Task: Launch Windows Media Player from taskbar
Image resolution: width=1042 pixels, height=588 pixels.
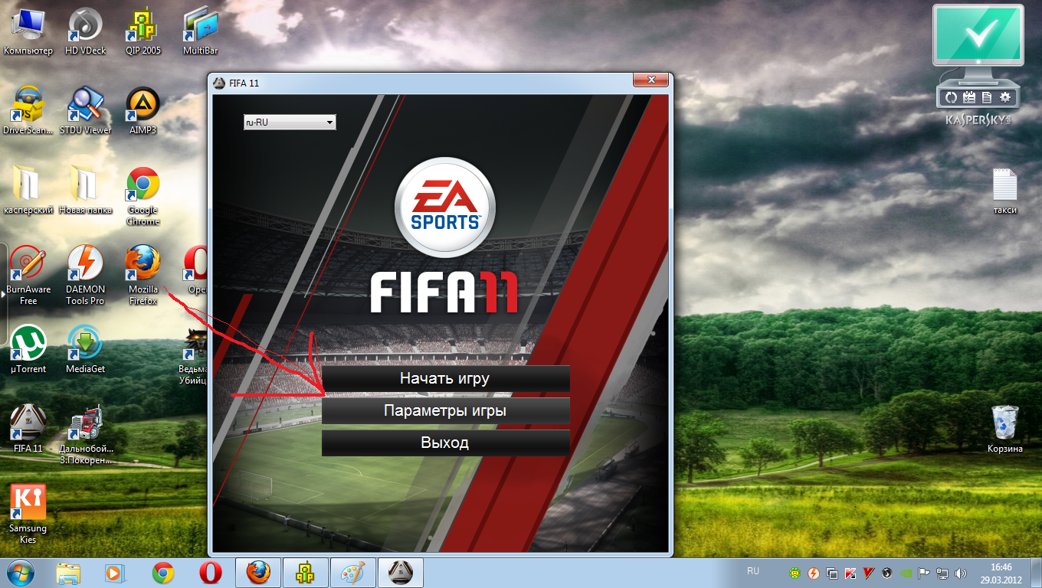Action: (115, 573)
